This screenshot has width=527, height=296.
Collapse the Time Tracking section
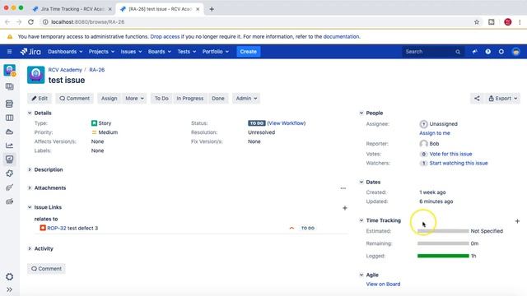(361, 220)
